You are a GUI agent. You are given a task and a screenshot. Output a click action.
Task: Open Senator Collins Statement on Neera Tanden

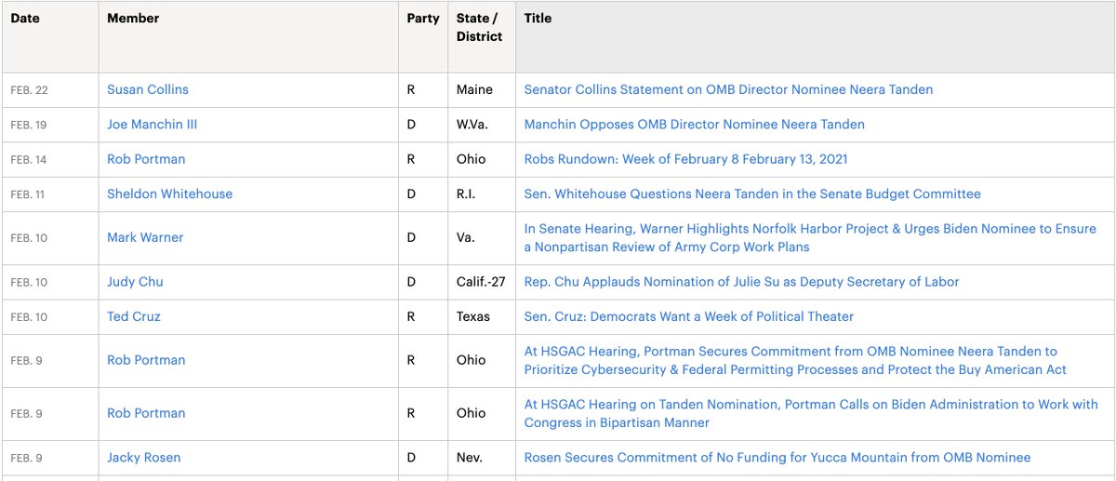[x=728, y=89]
